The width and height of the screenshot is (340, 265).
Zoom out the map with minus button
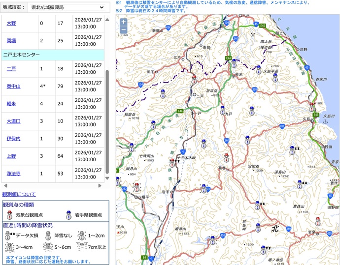point(123,29)
